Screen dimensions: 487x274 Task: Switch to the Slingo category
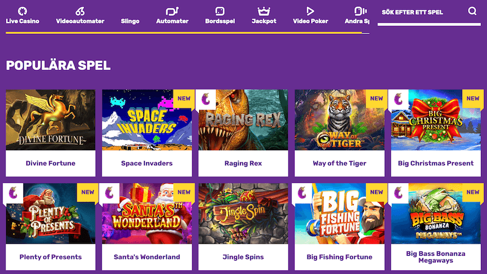coord(130,21)
